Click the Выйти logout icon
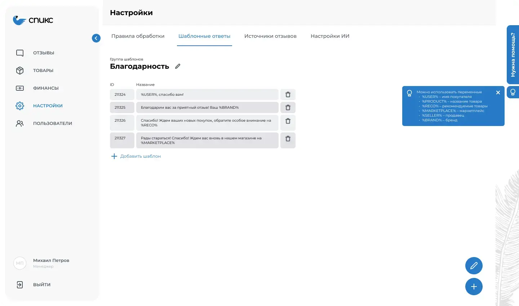The height and width of the screenshot is (306, 519). [x=19, y=284]
